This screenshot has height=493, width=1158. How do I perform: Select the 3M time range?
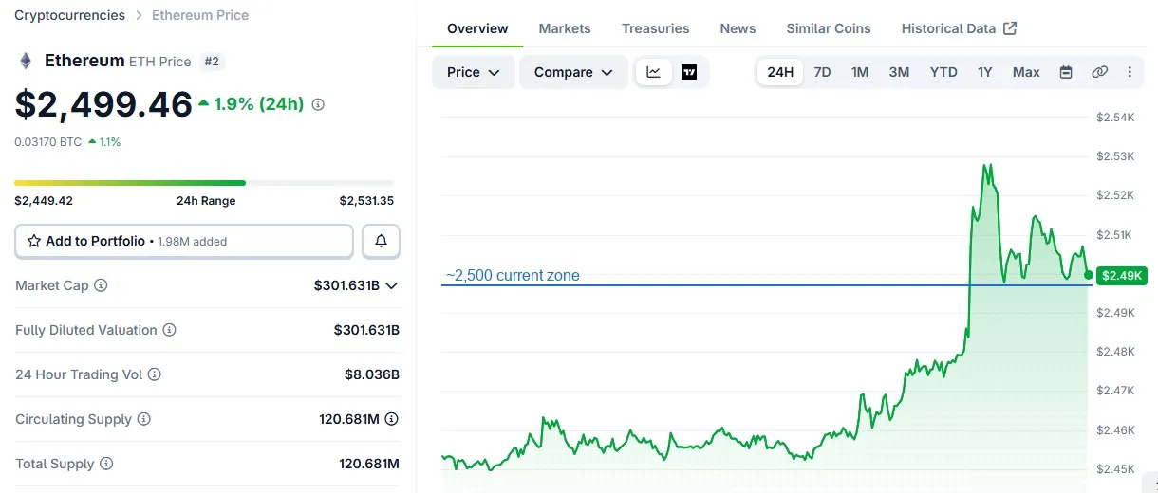pos(899,72)
